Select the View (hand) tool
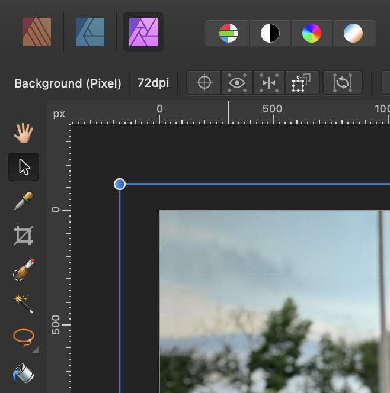Screen dimensions: 390x393 click(23, 133)
